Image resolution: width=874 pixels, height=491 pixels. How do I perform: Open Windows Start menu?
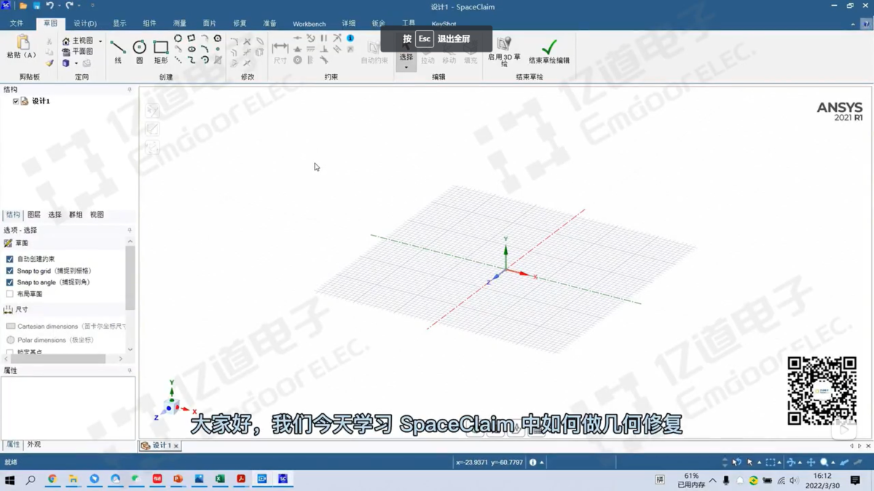pos(10,480)
